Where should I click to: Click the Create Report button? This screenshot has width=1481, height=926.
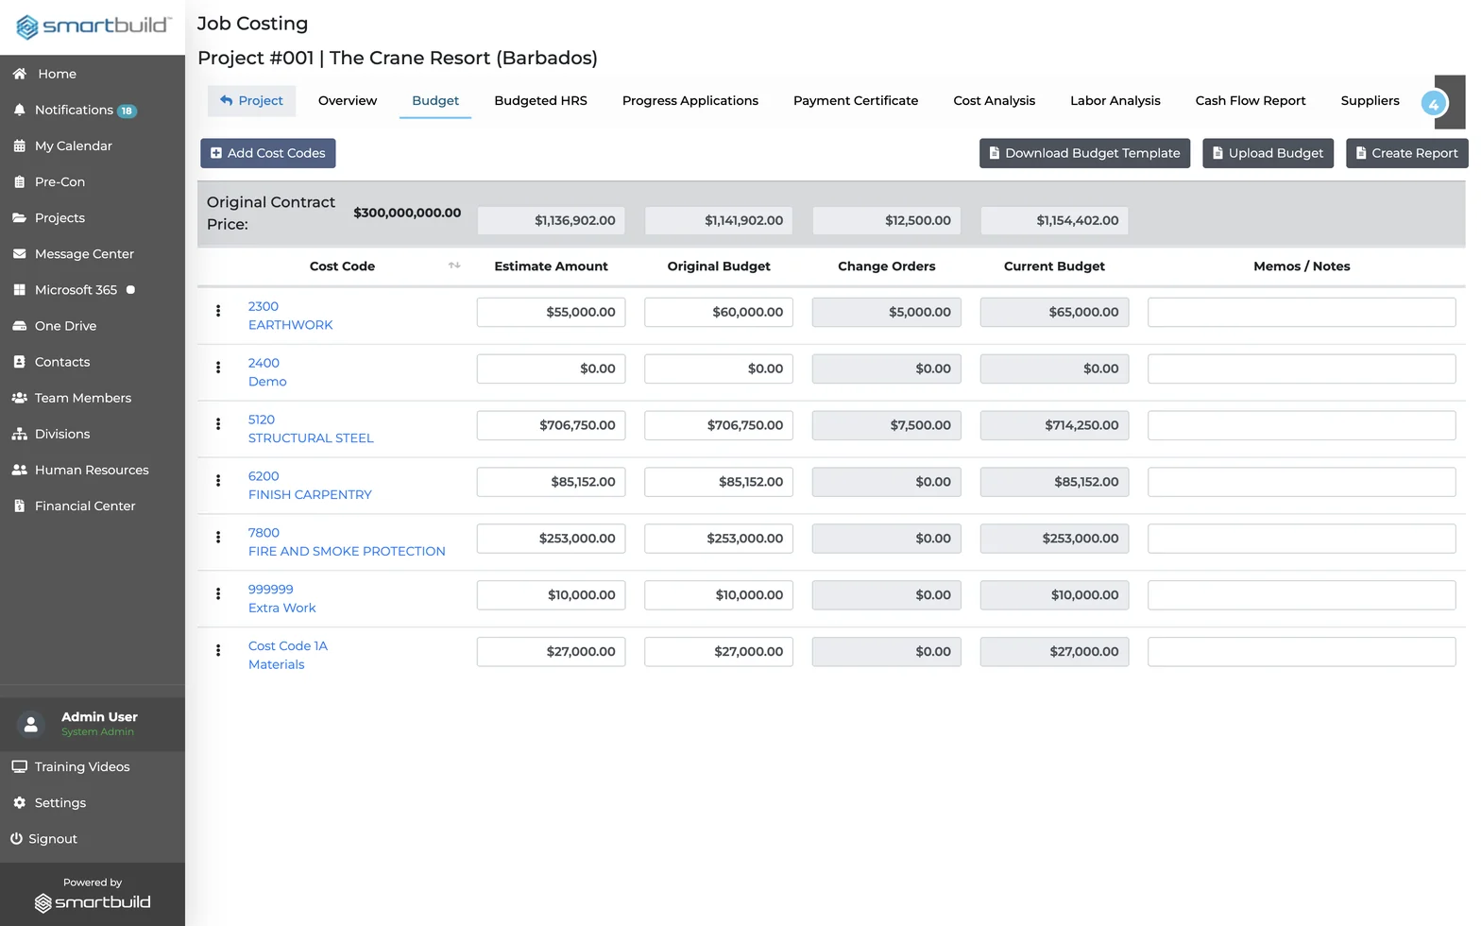tap(1406, 153)
